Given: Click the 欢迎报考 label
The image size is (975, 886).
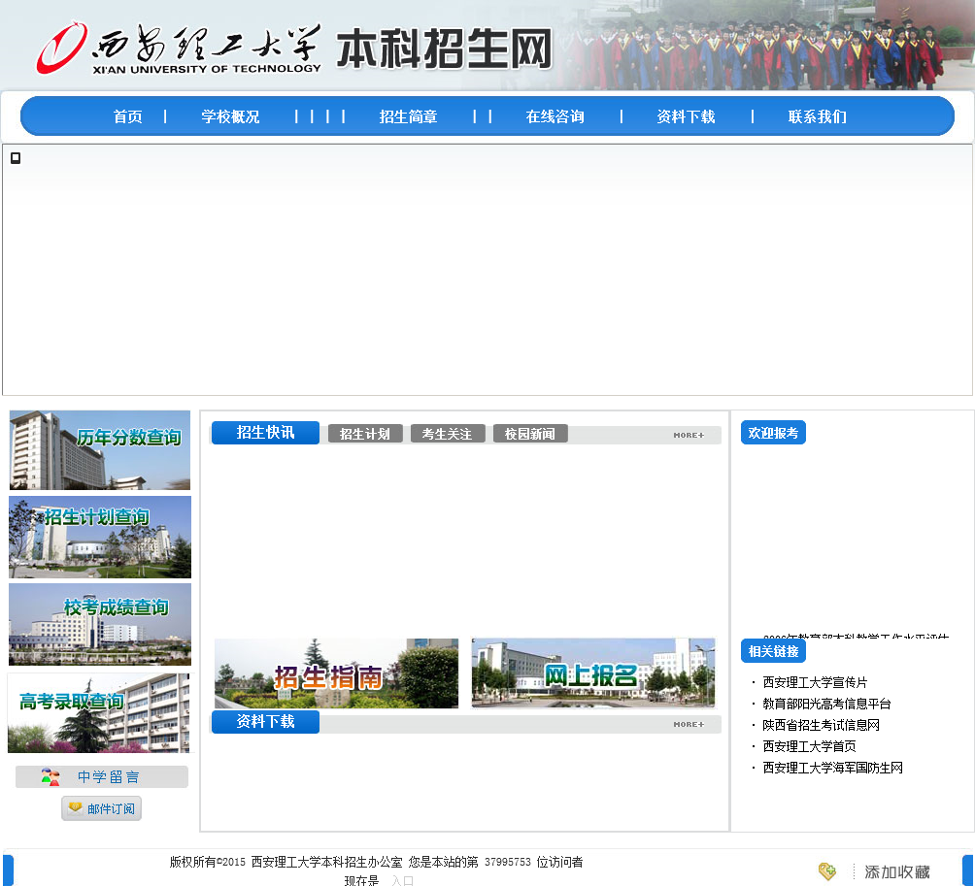Looking at the screenshot, I should (x=774, y=433).
